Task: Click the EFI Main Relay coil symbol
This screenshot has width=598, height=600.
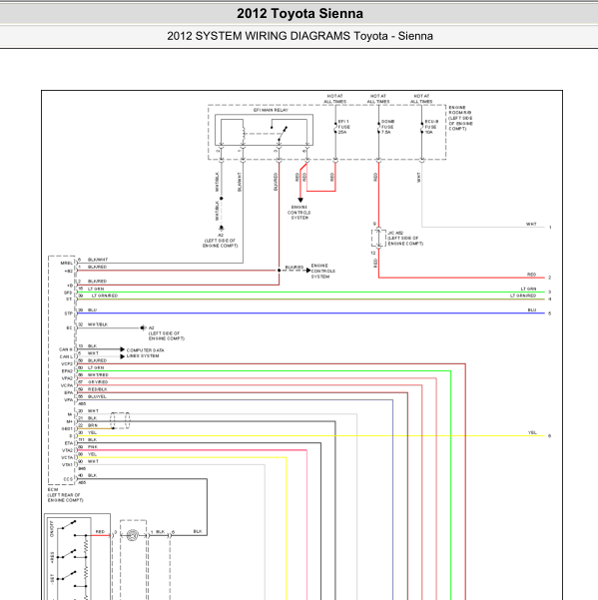Action: point(244,134)
